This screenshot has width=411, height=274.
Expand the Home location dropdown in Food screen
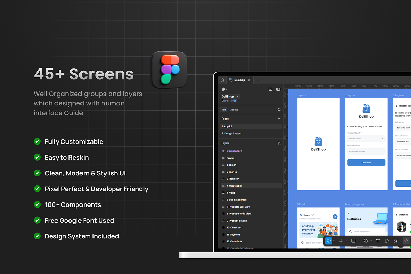click(313, 215)
